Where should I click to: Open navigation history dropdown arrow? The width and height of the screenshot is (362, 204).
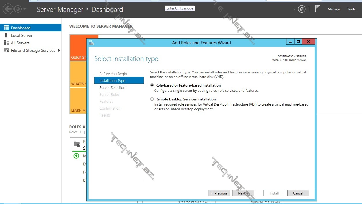coord(25,9)
